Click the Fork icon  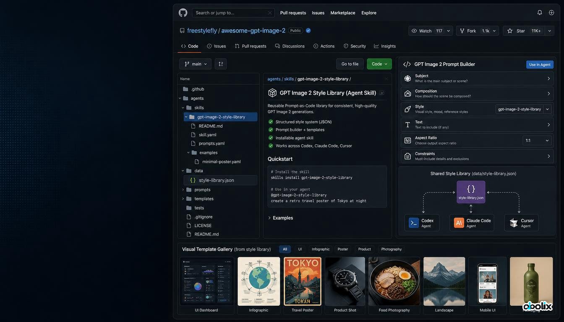click(x=462, y=31)
